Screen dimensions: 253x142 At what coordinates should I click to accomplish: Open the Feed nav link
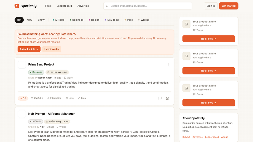pyautogui.click(x=48, y=6)
